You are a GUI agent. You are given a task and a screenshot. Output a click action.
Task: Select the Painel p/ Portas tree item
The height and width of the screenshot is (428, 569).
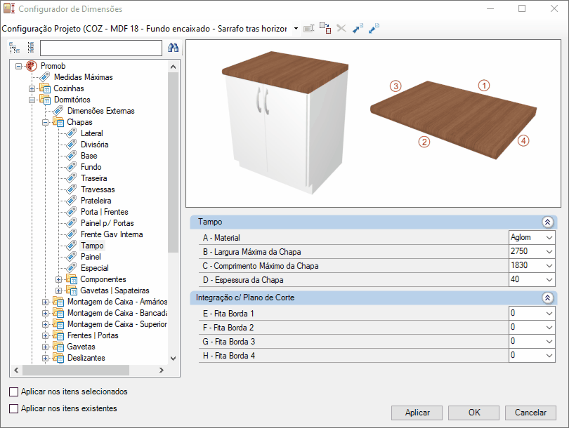click(107, 223)
